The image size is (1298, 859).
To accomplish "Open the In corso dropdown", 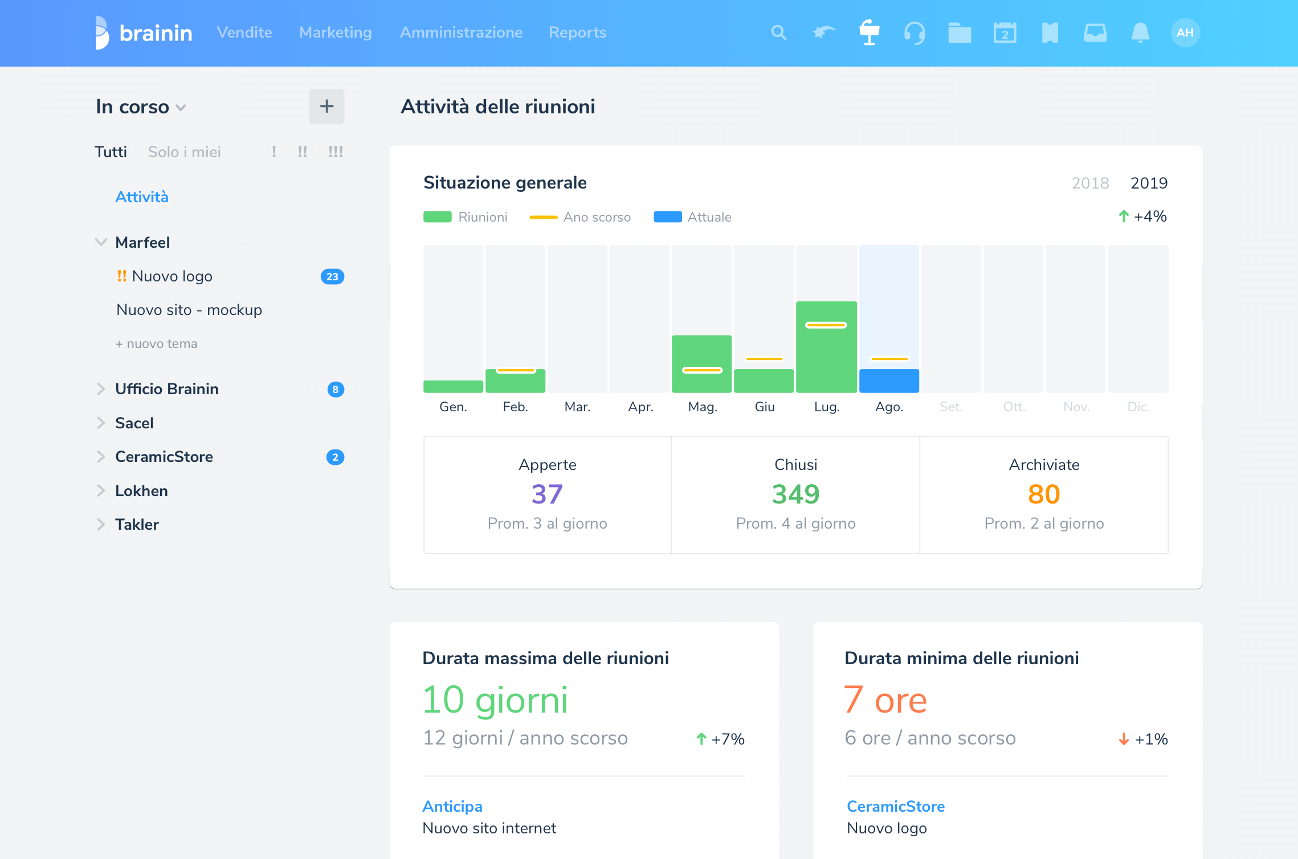I will (141, 107).
